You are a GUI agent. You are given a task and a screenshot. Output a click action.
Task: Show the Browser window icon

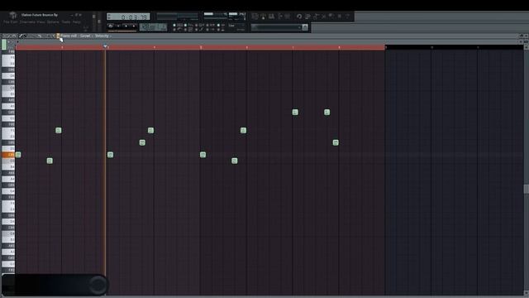point(280,17)
